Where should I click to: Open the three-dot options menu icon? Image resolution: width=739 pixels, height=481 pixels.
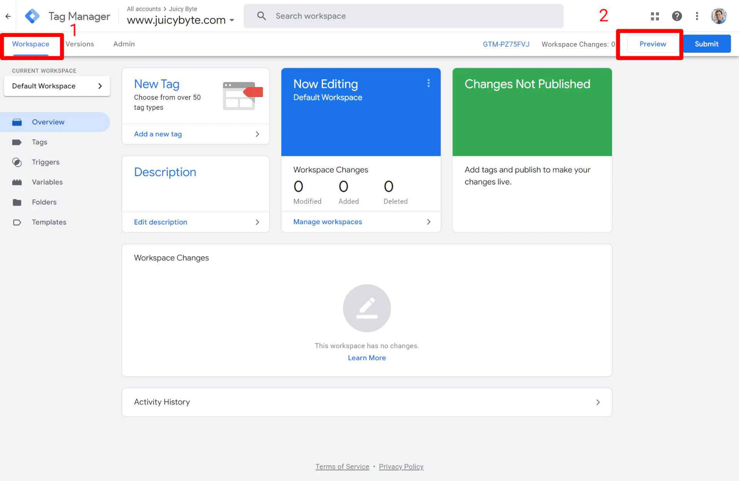click(x=697, y=16)
